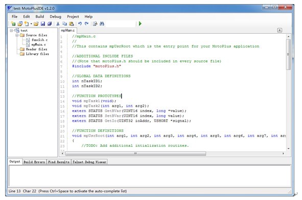
Task: Click the Line 13 Char 22 status text
Action: point(22,191)
